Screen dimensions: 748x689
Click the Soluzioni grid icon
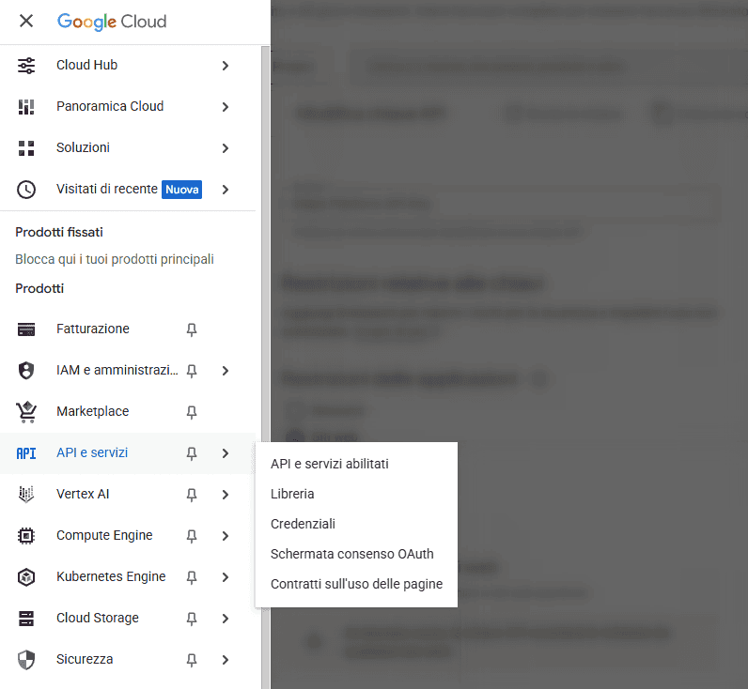pos(26,148)
